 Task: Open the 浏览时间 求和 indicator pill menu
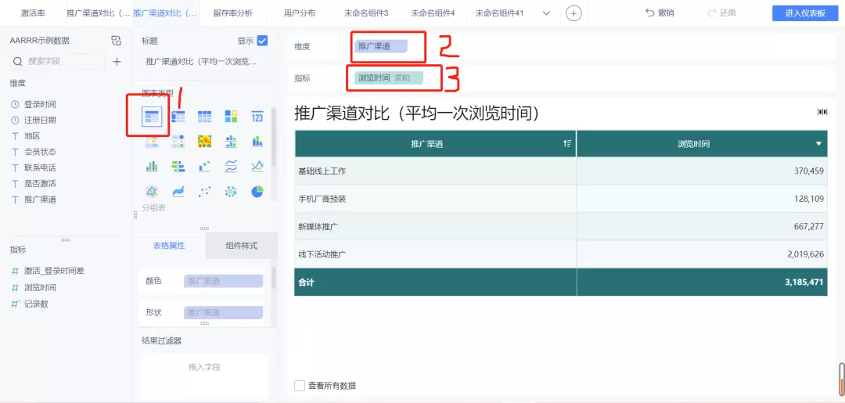[x=389, y=78]
